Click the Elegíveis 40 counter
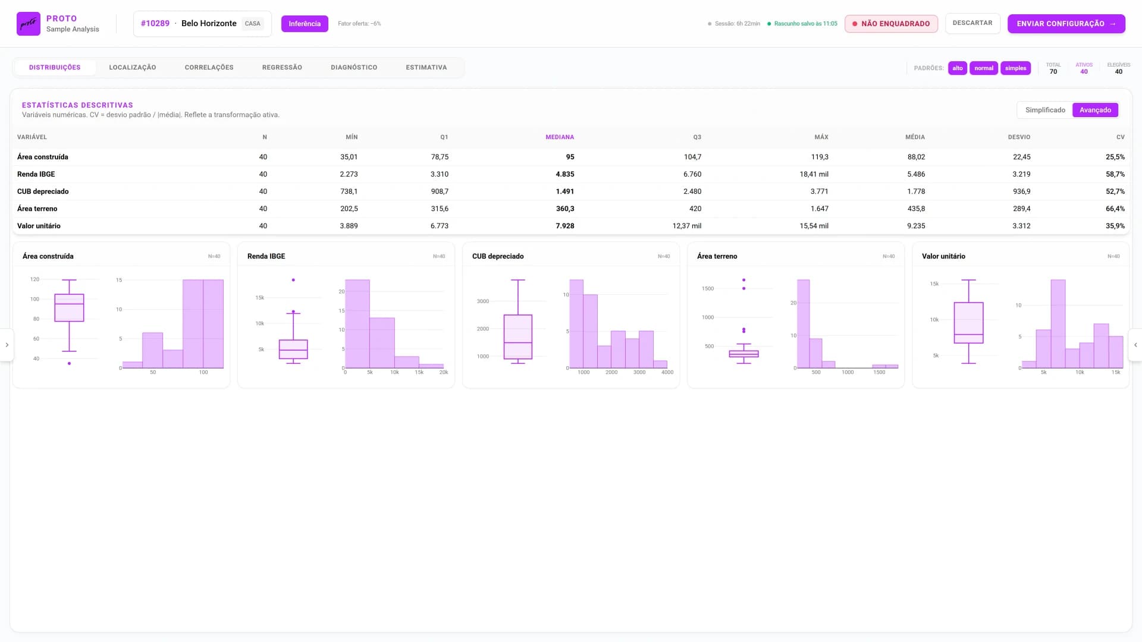The height and width of the screenshot is (642, 1142). 1118,68
